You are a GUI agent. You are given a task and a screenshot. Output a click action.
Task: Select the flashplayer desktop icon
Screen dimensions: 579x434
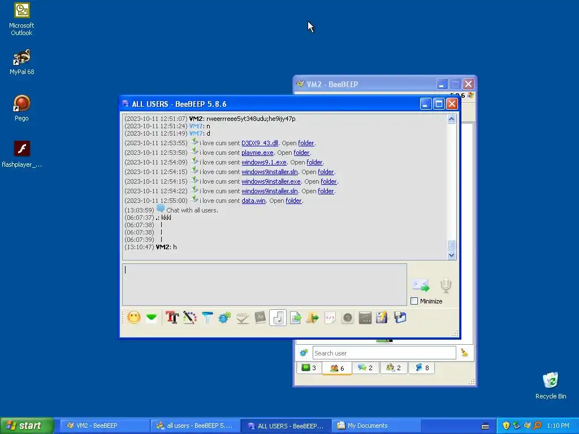click(21, 154)
